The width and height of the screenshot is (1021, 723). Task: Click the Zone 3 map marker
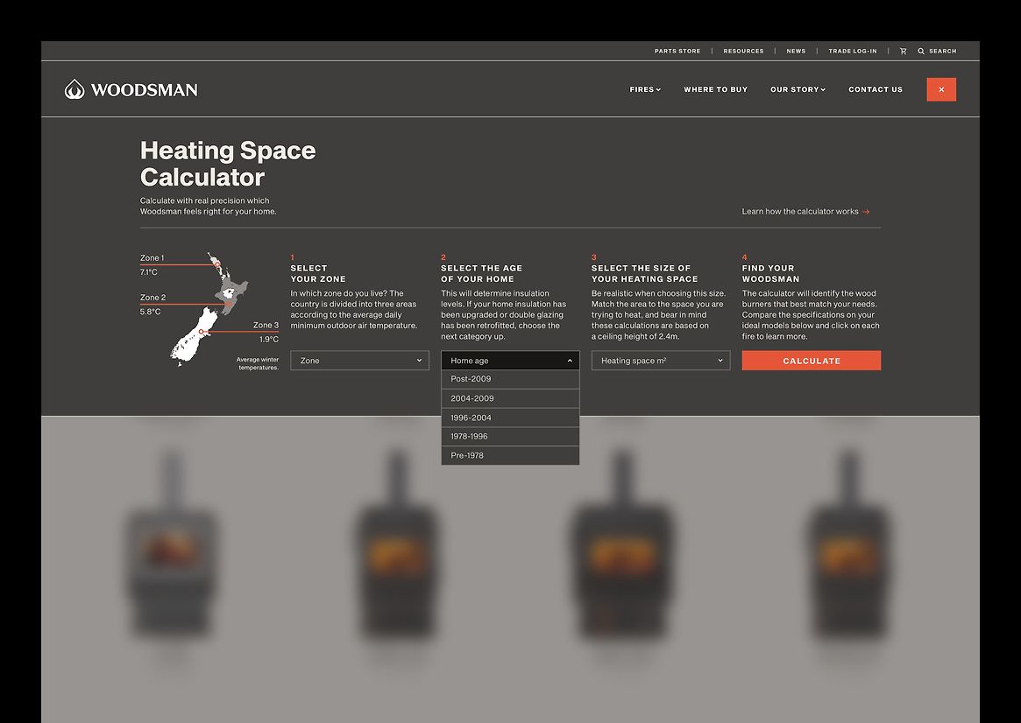(202, 332)
